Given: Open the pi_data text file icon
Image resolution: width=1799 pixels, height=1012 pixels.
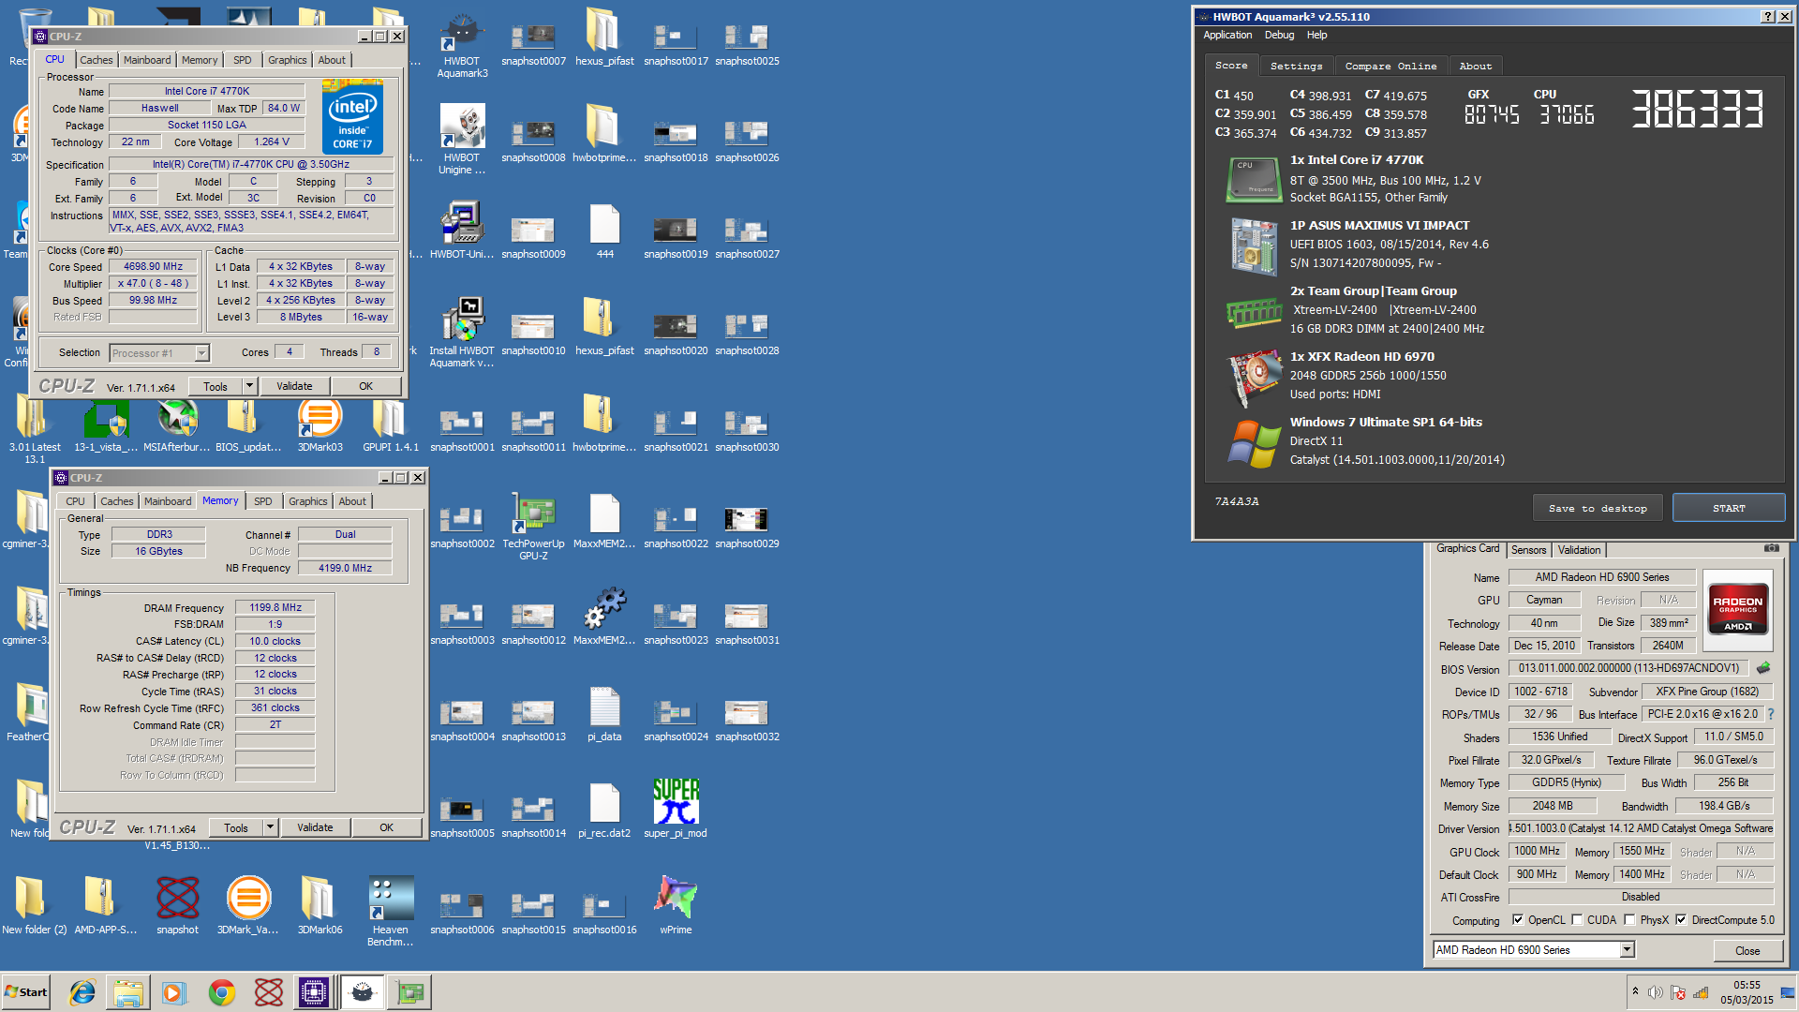Looking at the screenshot, I should 604,712.
